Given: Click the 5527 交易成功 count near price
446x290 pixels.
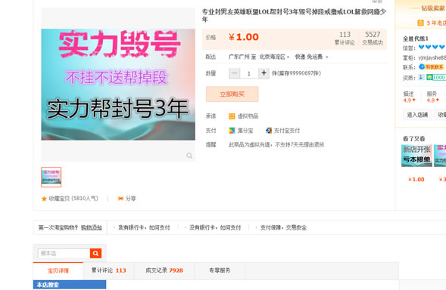Looking at the screenshot, I should click(x=373, y=39).
